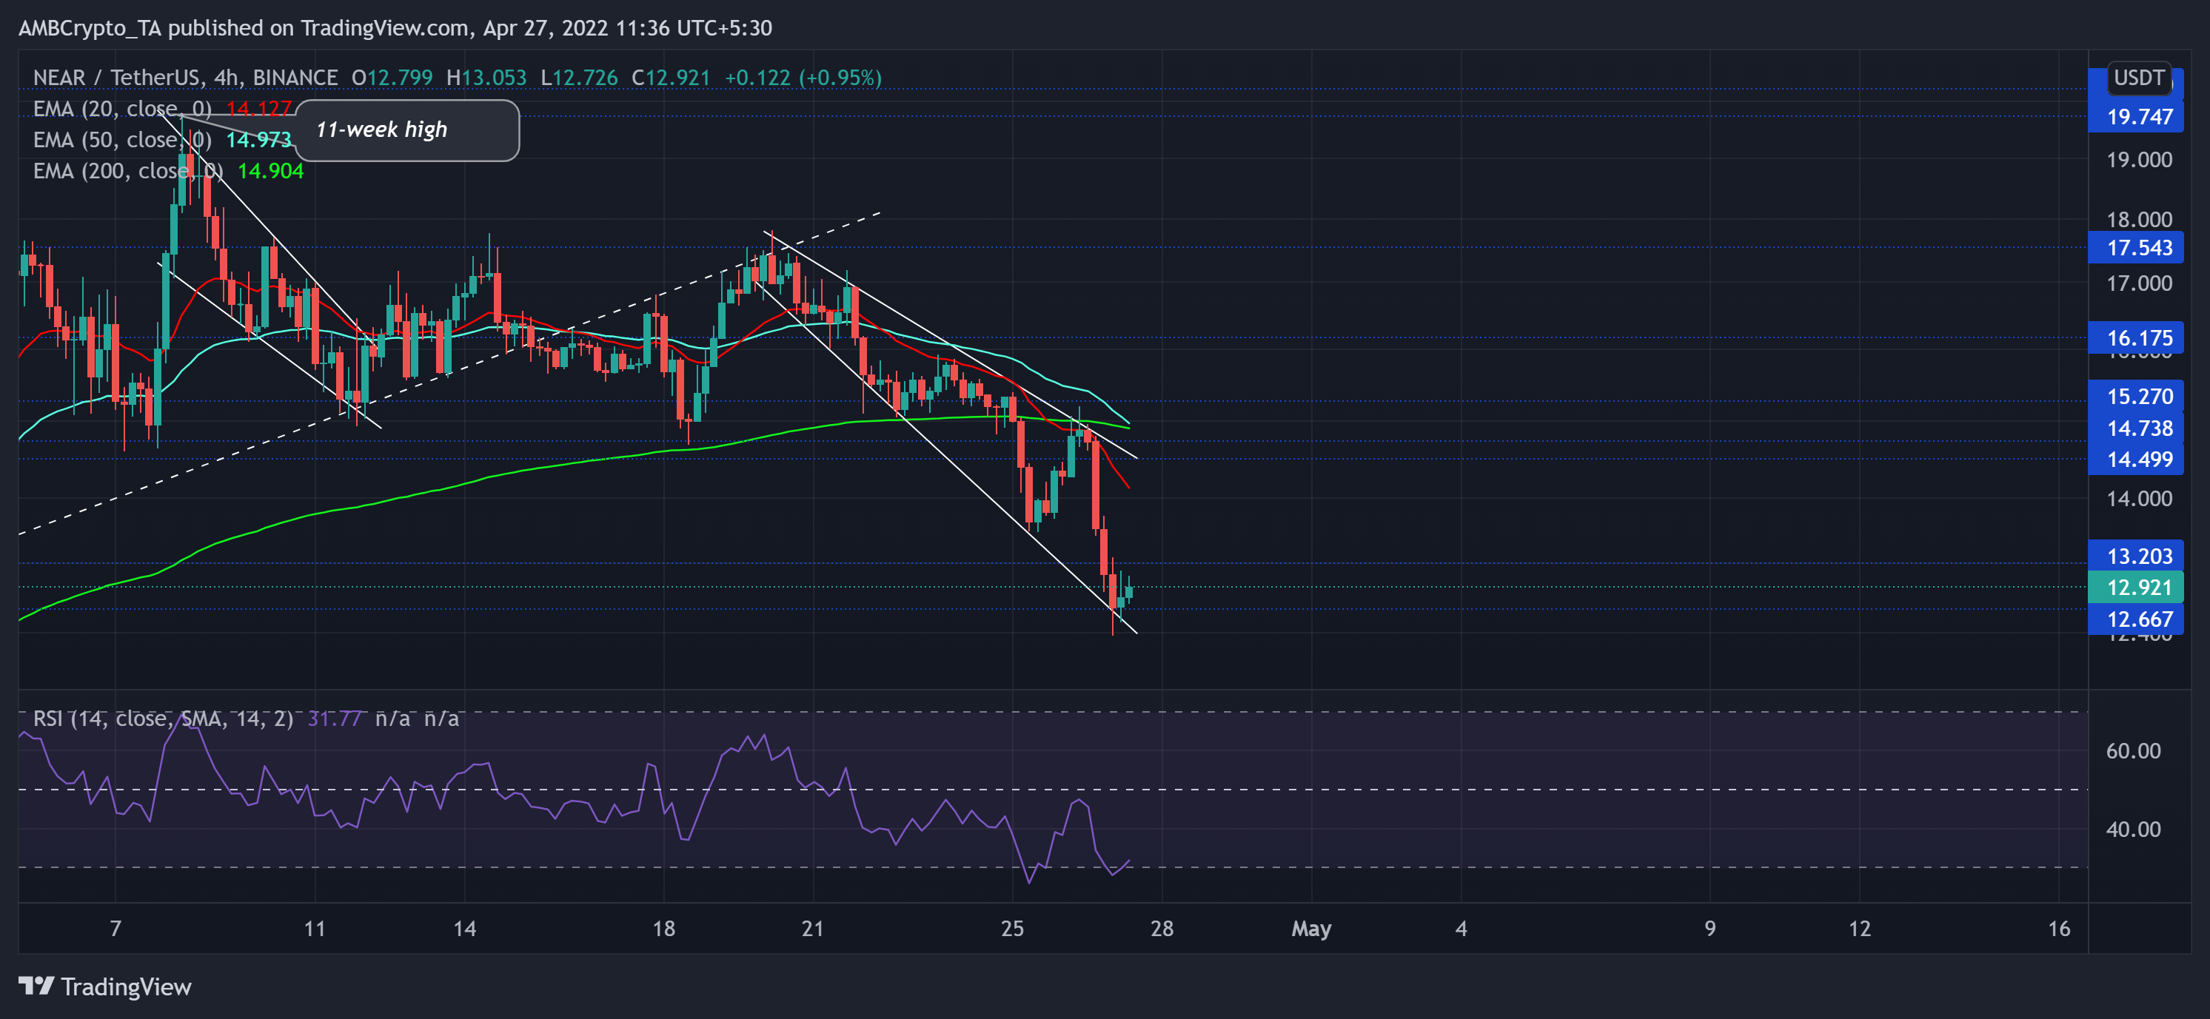Click the May label on time axis
Image resolution: width=2210 pixels, height=1019 pixels.
[1311, 929]
